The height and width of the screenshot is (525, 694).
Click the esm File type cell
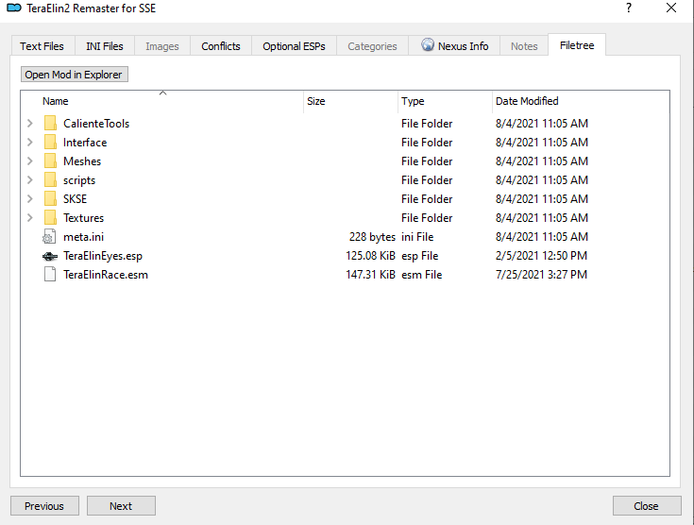pyautogui.click(x=421, y=275)
